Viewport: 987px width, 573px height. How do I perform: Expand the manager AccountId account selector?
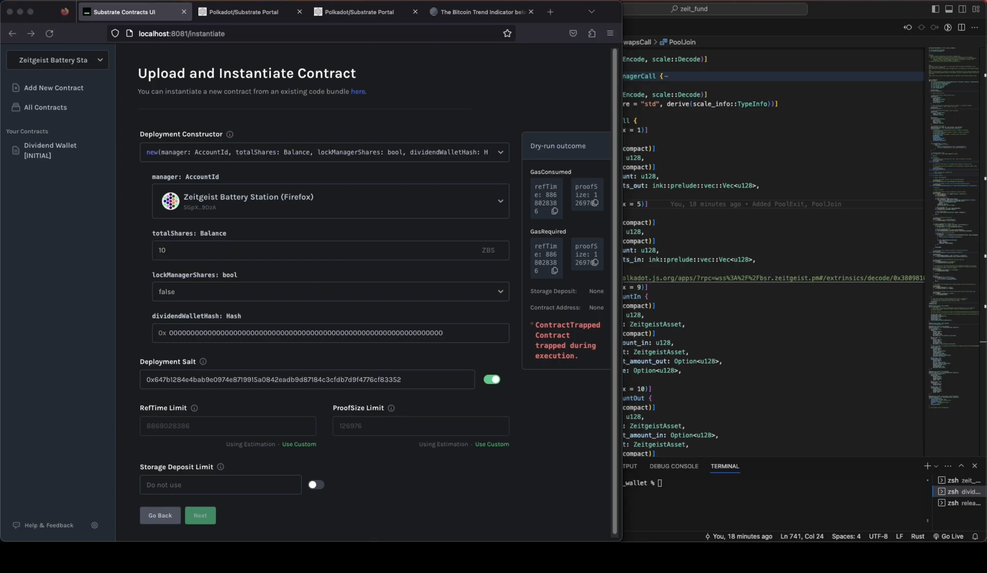click(330, 201)
